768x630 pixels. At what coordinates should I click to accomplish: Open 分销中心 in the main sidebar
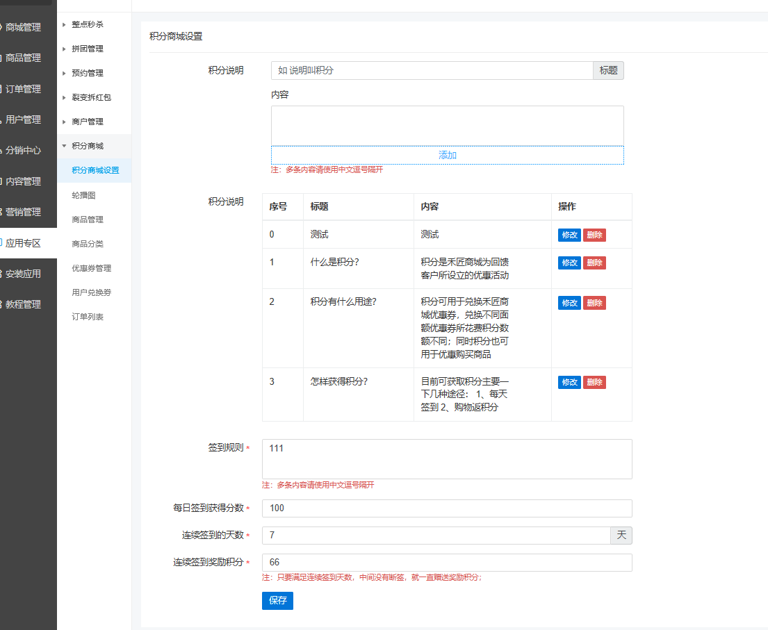(x=23, y=150)
